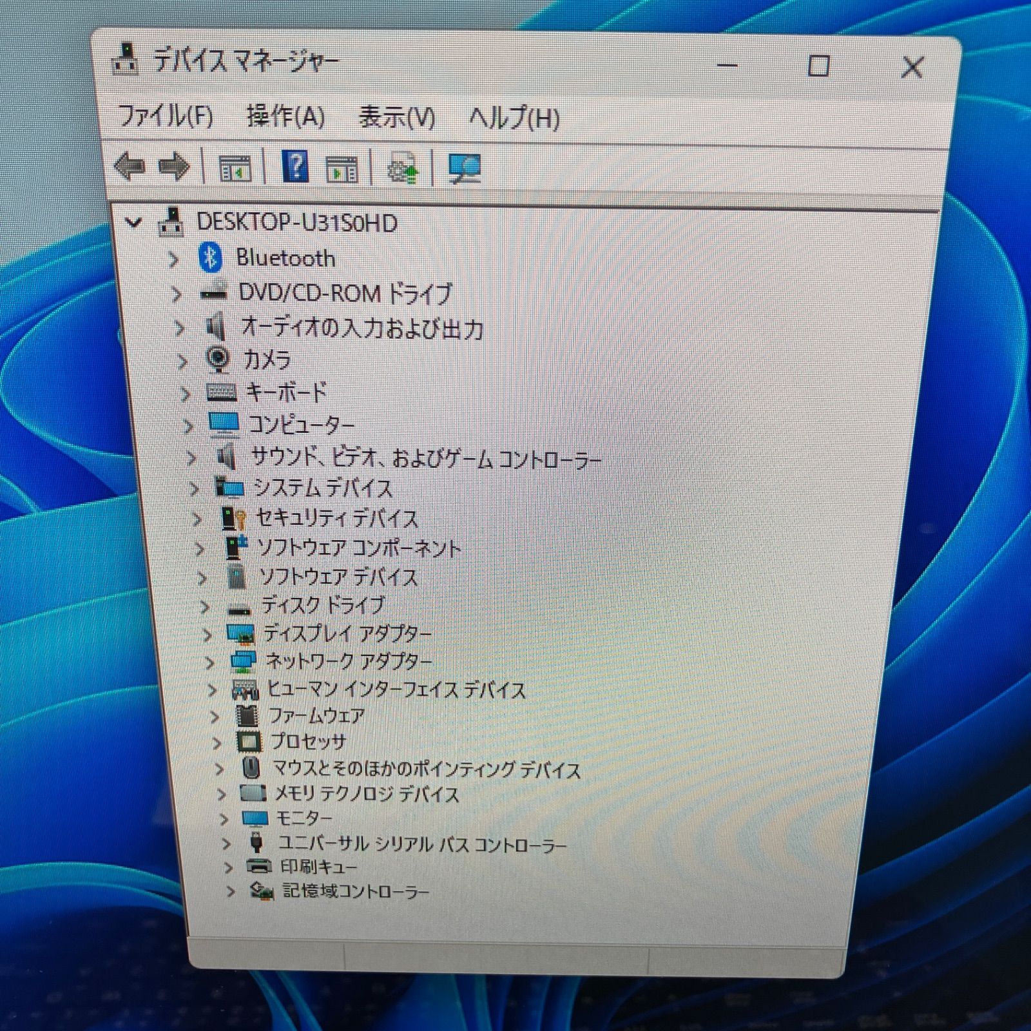
Task: Click the Bluetooth category icon
Action: (209, 258)
